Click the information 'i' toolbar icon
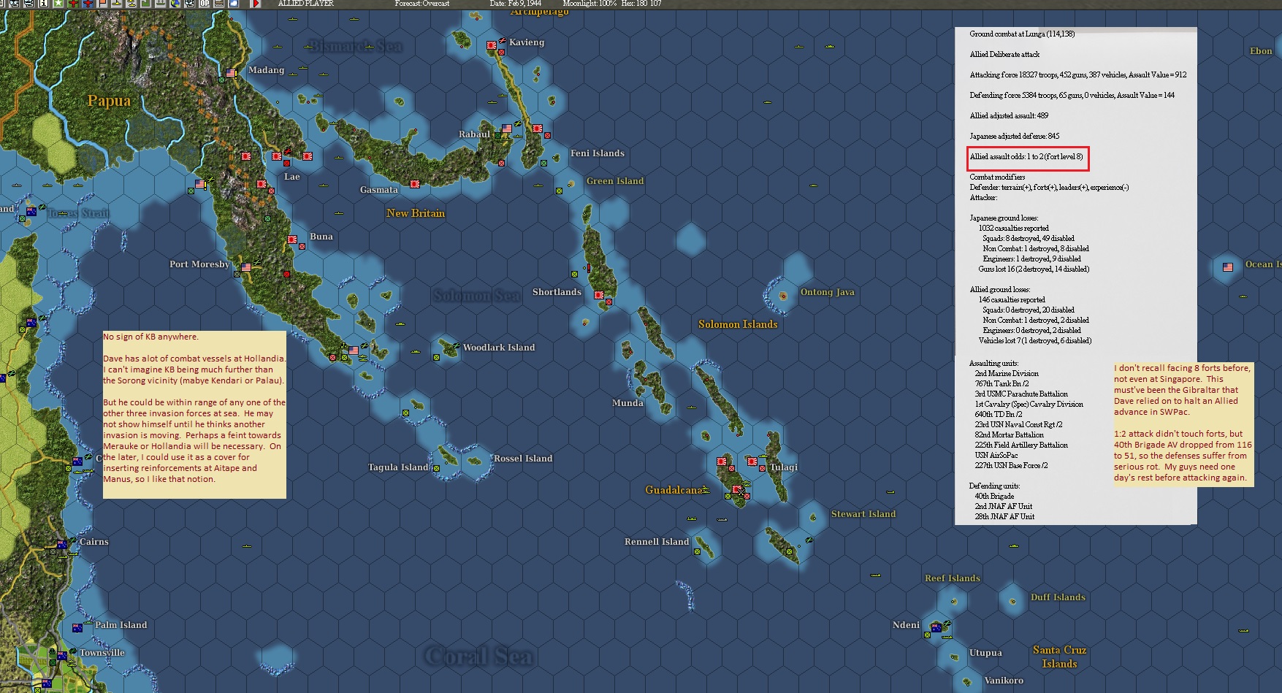The image size is (1282, 693). tap(43, 5)
